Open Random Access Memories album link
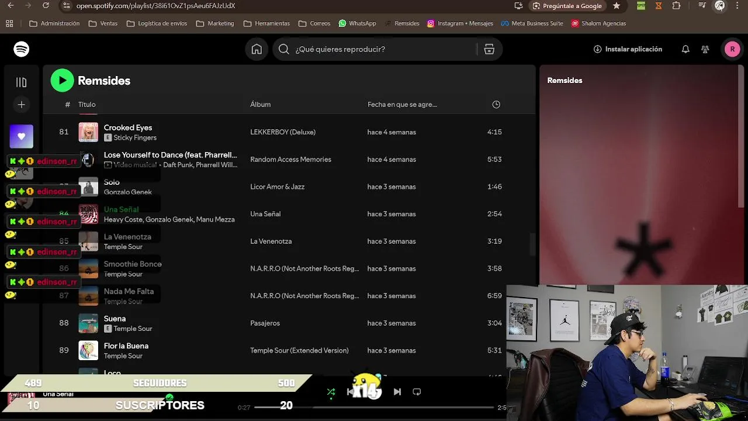This screenshot has width=748, height=421. point(290,160)
